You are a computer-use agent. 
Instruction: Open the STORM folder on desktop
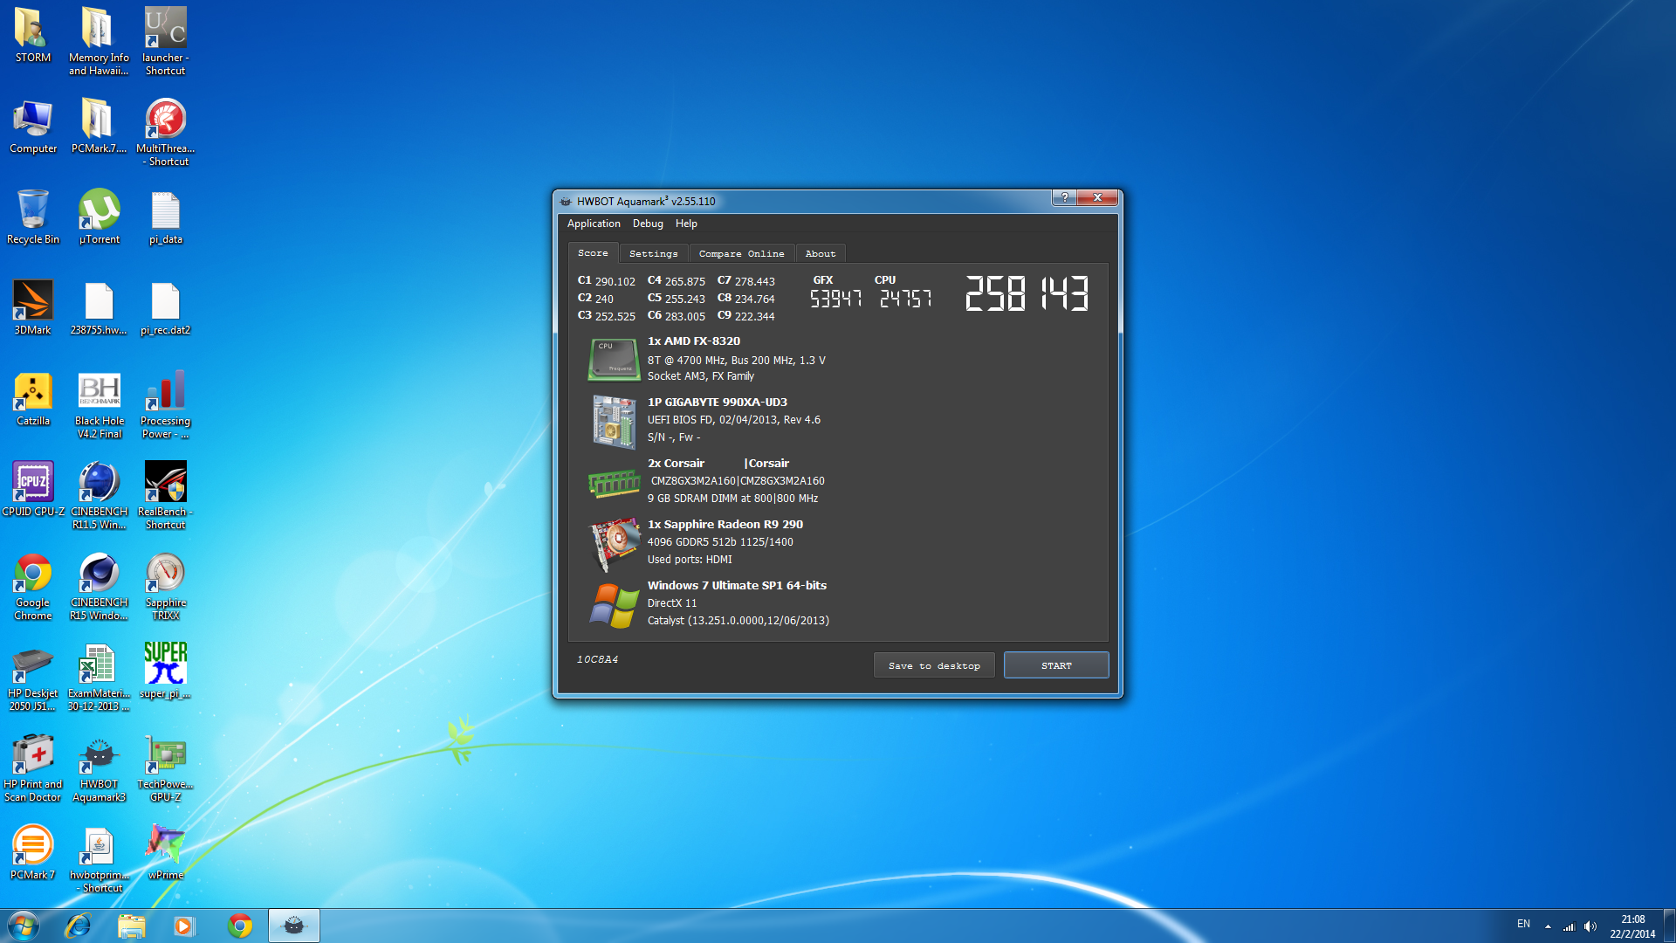click(32, 35)
